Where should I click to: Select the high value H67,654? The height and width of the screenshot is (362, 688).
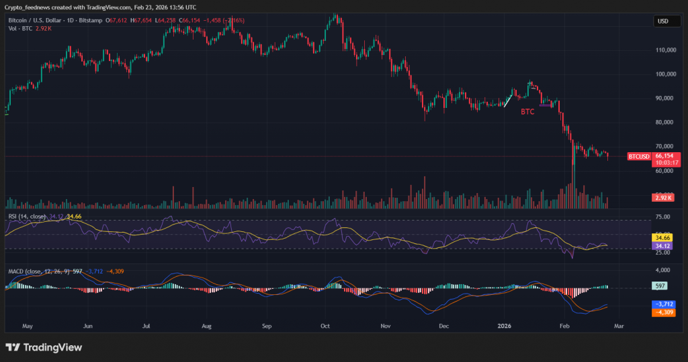[141, 21]
